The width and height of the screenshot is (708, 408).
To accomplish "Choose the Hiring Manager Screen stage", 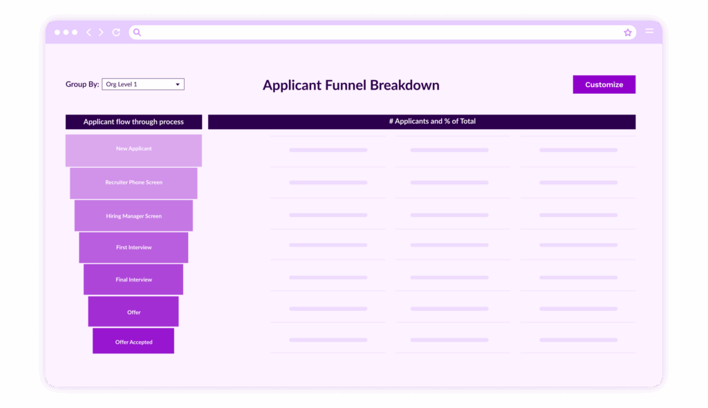I will pos(133,216).
